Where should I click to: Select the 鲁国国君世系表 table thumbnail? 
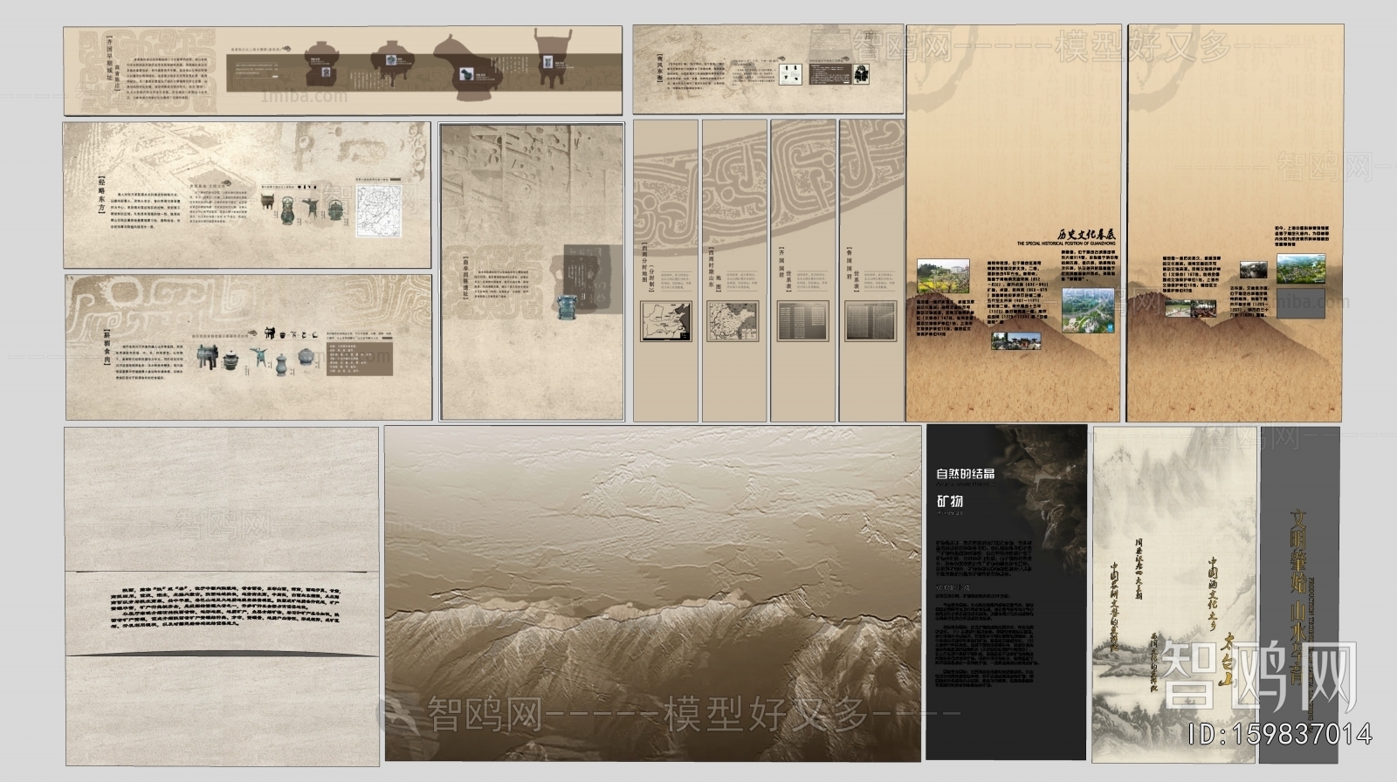tap(871, 321)
